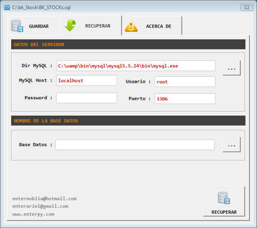Click the NOMBRE DE LA BASE DATOS header text
This screenshot has height=228, width=257.
[46, 120]
